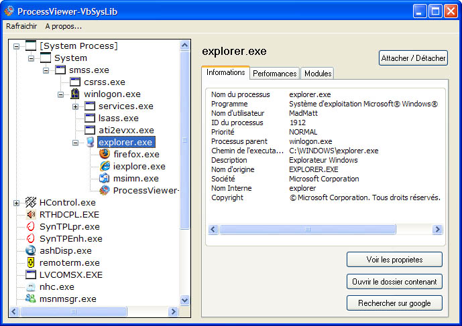The image size is (462, 326).
Task: Click the process tree scroll down arrow
Action: [185, 301]
